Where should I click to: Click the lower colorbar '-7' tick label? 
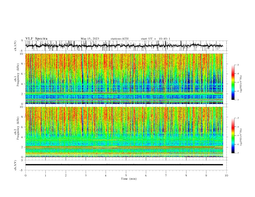click(238, 153)
